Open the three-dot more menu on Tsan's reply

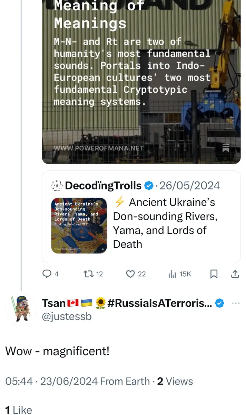pyautogui.click(x=236, y=303)
